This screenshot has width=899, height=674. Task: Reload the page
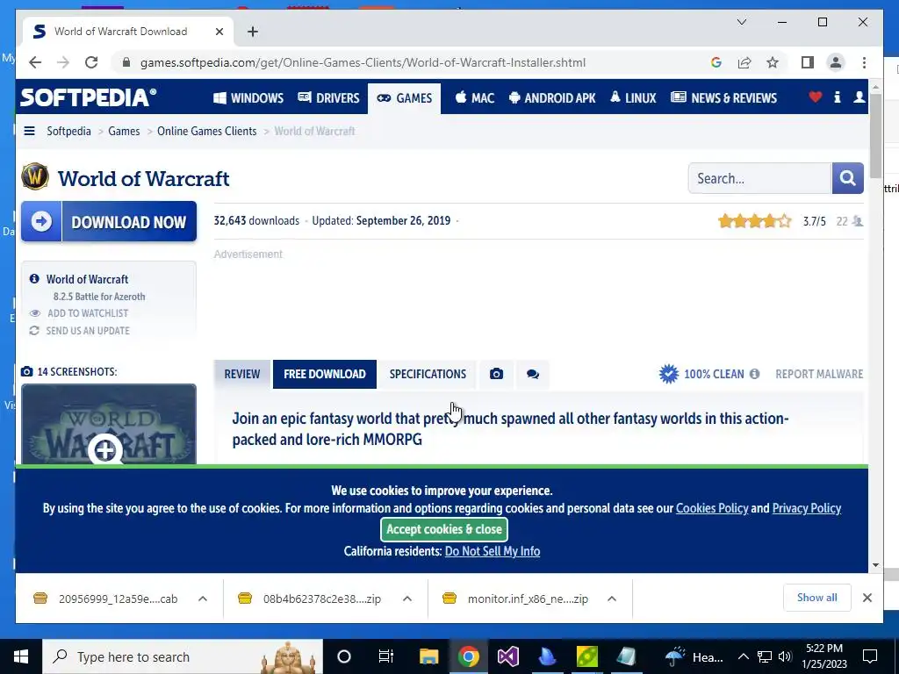point(91,62)
